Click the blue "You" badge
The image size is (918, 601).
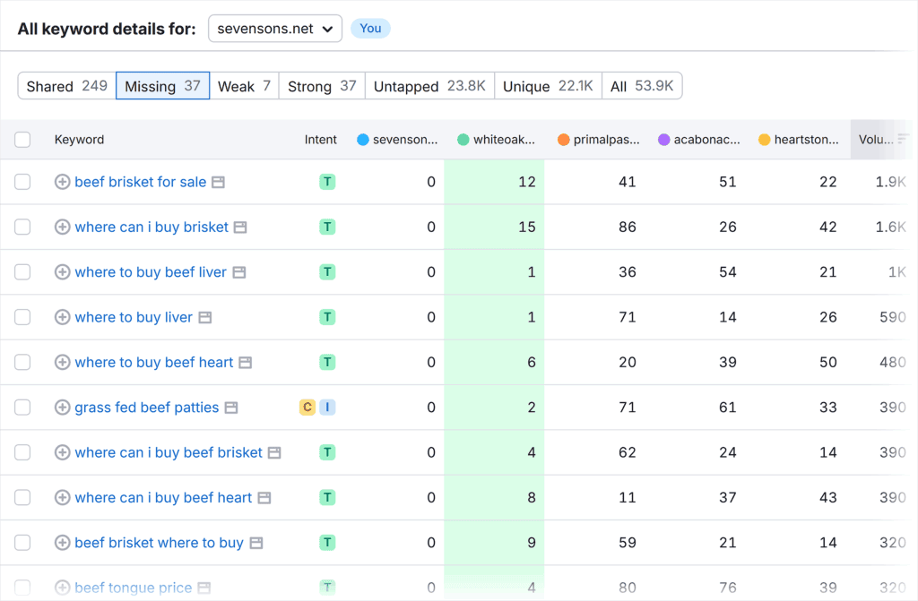(x=370, y=28)
